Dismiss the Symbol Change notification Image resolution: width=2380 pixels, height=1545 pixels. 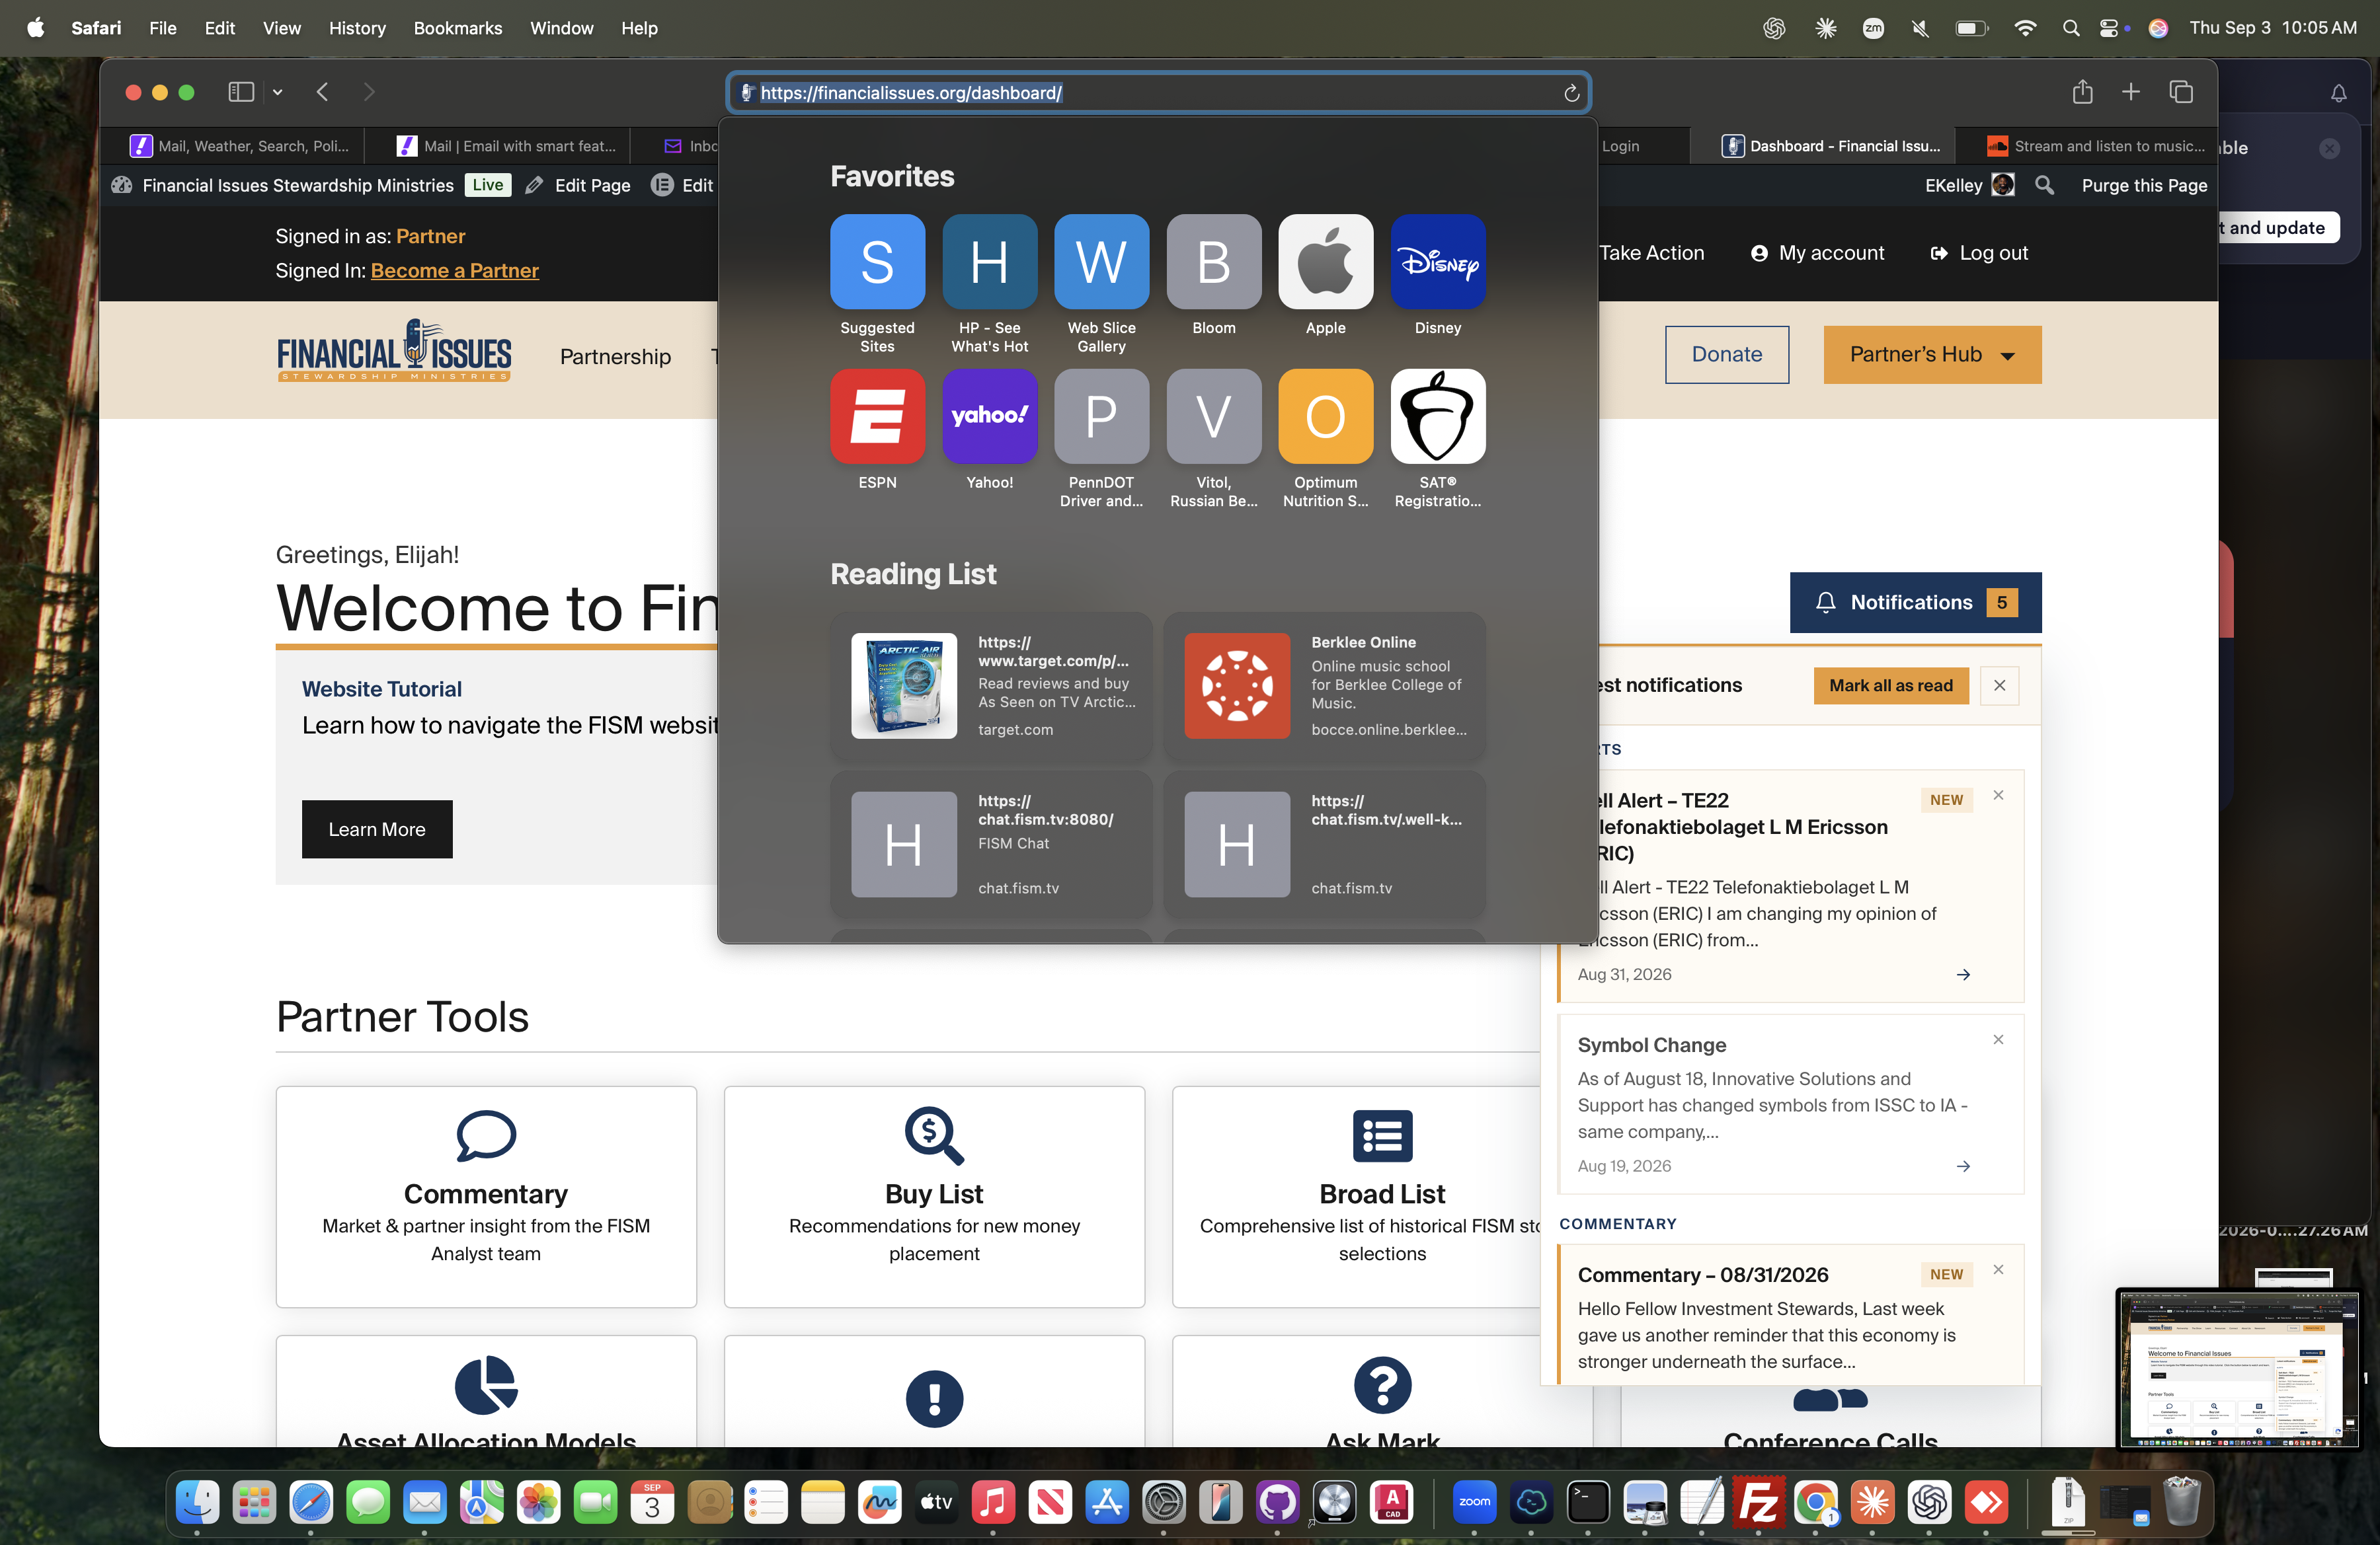1998,1039
